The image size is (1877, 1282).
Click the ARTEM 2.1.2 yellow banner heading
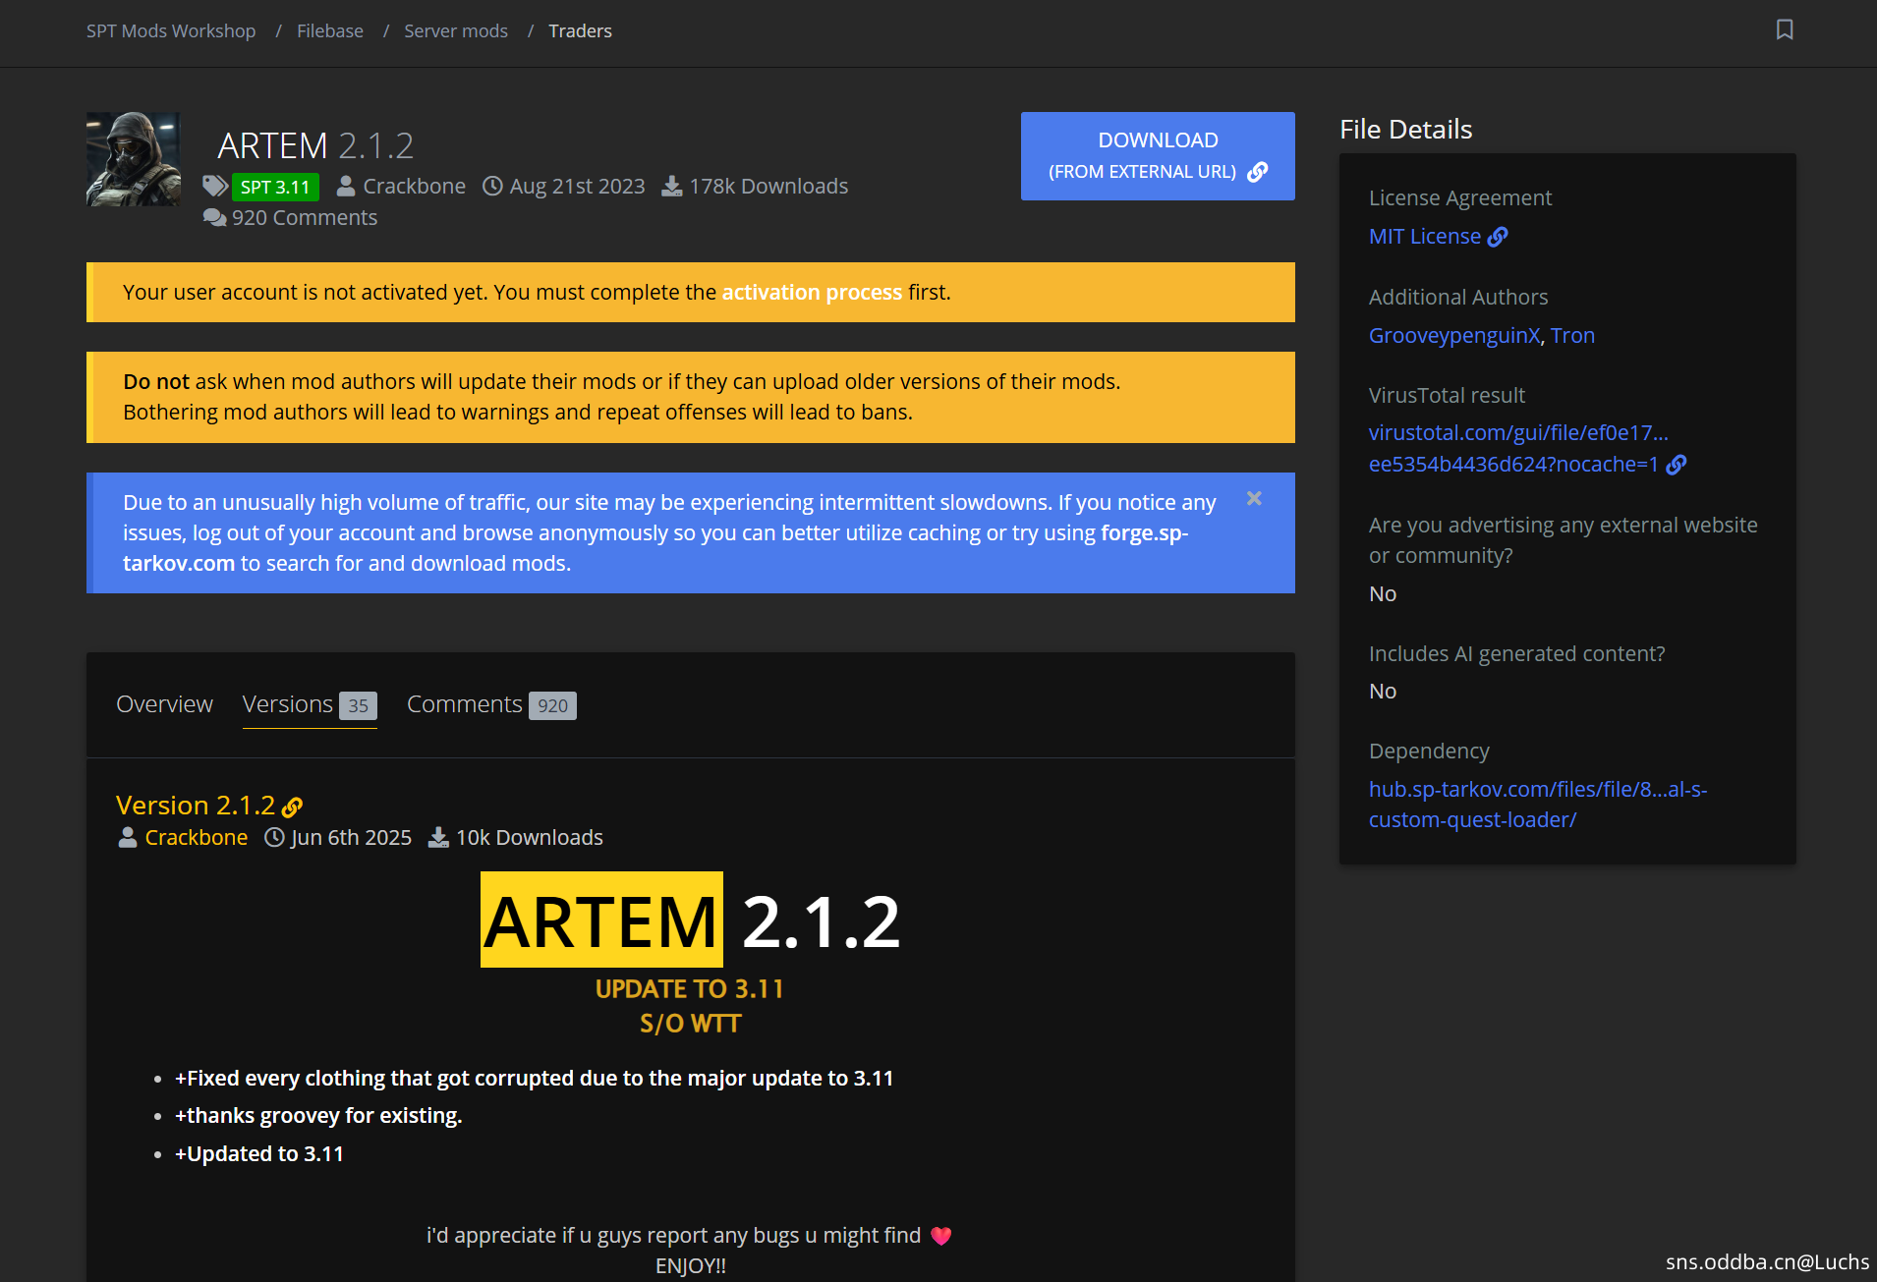click(x=690, y=920)
